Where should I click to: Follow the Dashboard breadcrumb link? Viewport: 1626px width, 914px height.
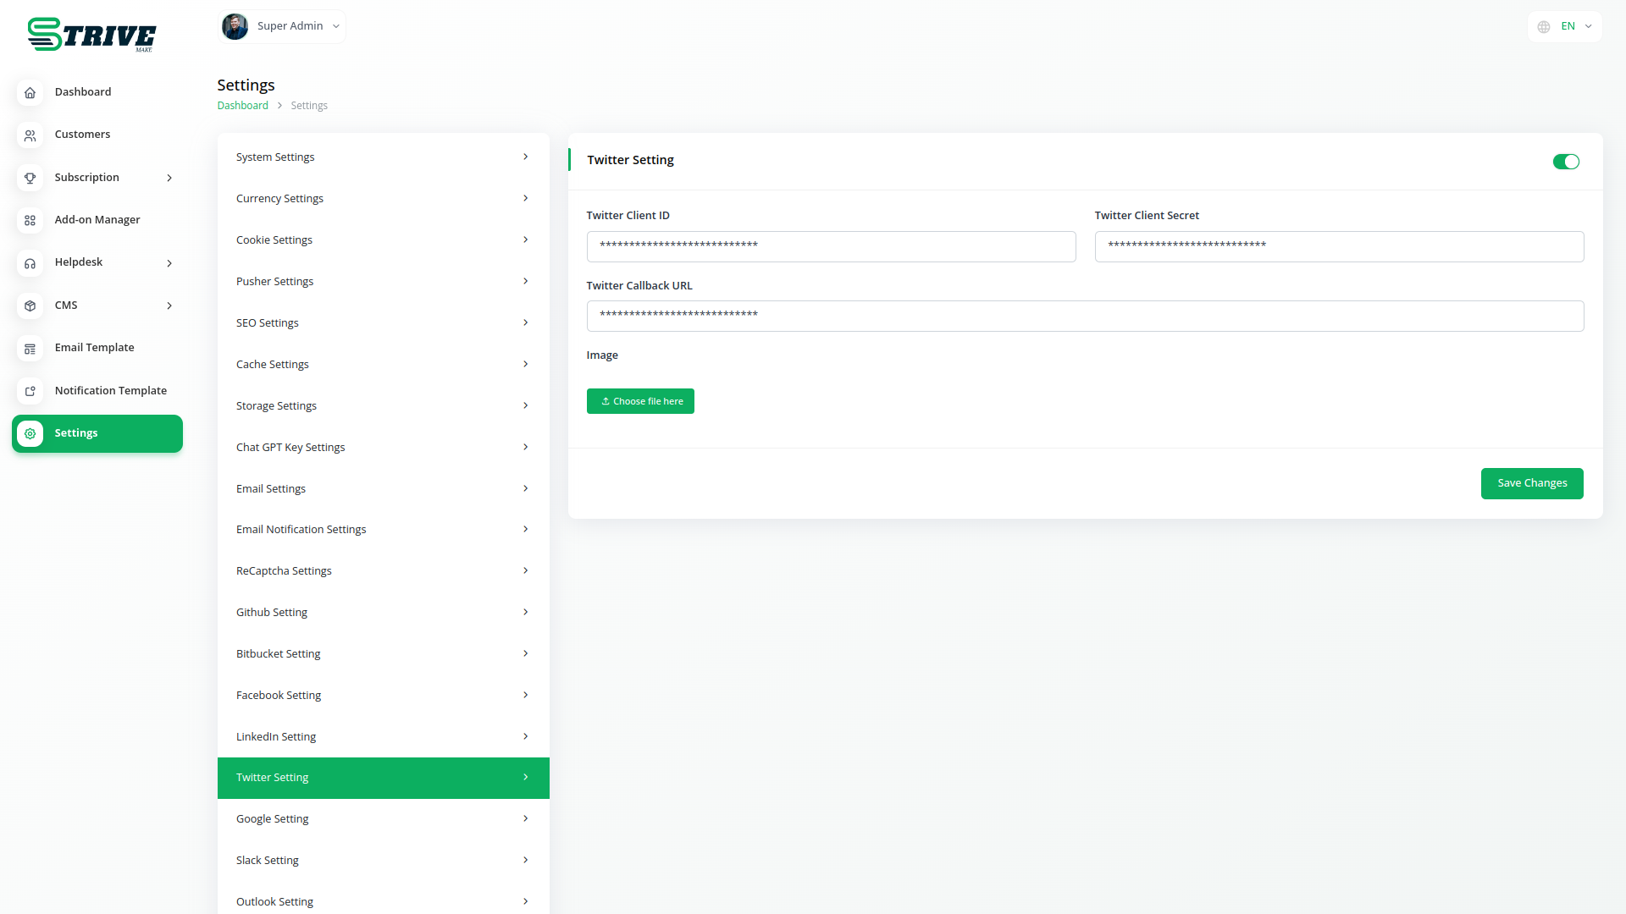click(242, 106)
